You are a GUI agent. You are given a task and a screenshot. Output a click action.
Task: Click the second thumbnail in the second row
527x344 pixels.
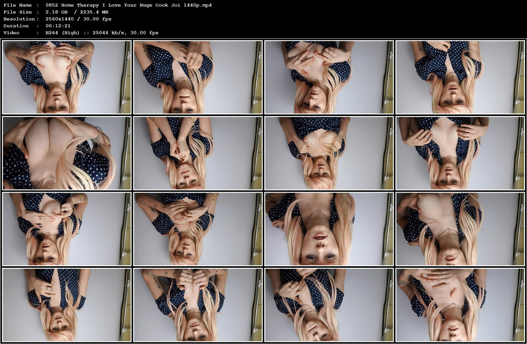pos(198,153)
